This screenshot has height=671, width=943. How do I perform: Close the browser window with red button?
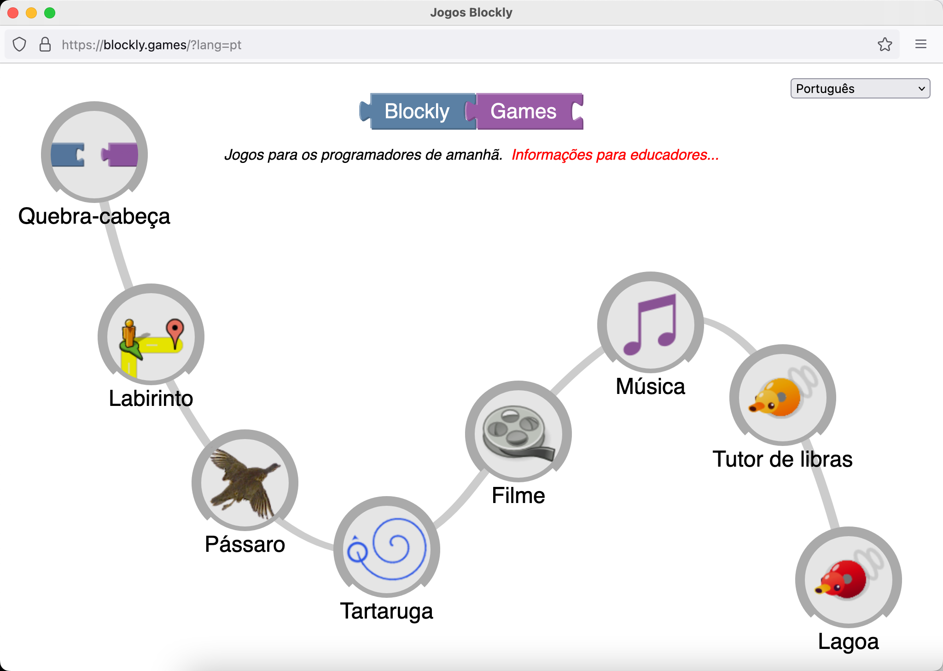(13, 13)
